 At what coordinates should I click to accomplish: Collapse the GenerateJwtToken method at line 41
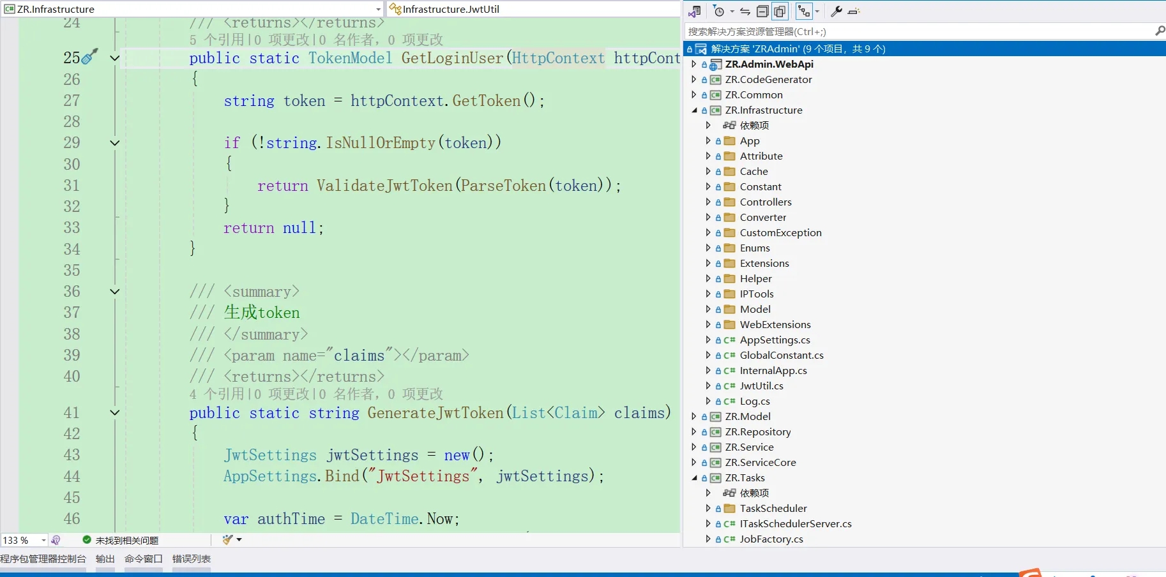click(115, 413)
